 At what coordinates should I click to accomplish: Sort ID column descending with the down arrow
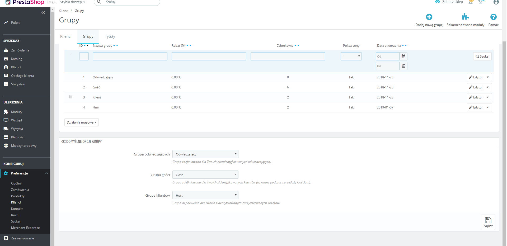85,46
